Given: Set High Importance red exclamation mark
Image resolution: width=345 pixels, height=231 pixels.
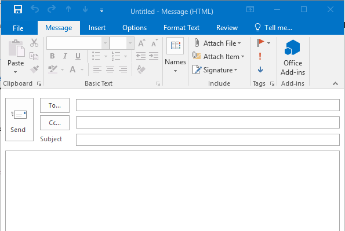Looking at the screenshot, I should [260, 56].
